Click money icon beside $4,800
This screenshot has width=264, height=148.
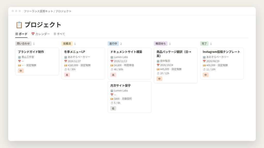[112, 65]
